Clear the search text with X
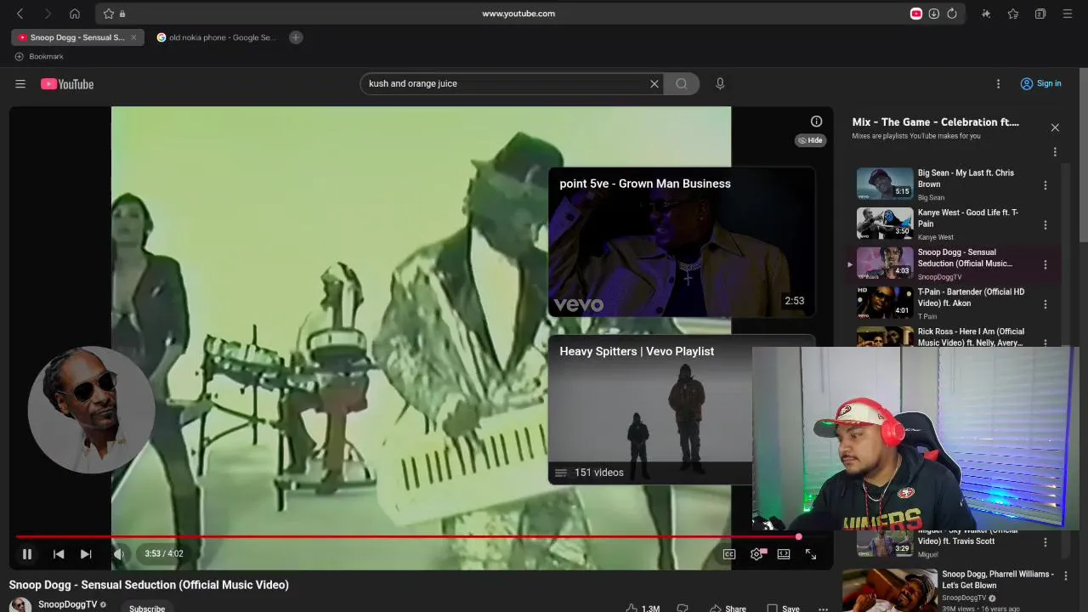The image size is (1088, 612). point(654,83)
